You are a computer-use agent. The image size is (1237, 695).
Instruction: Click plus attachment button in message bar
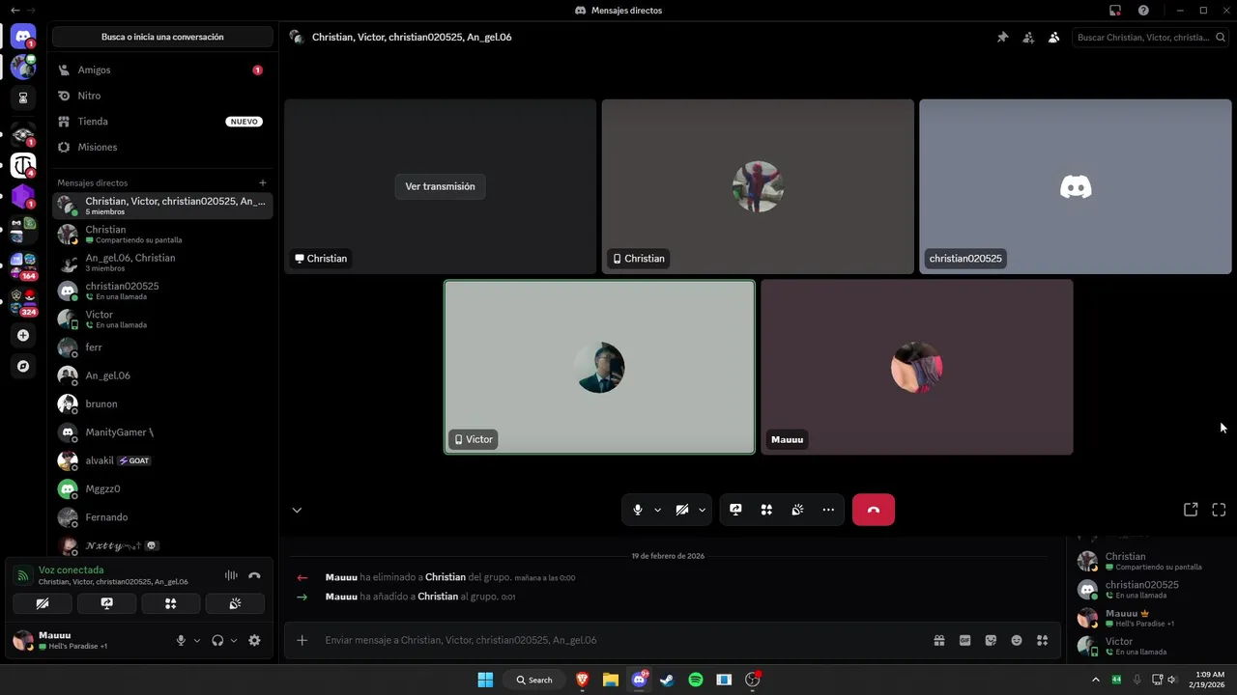coord(302,640)
